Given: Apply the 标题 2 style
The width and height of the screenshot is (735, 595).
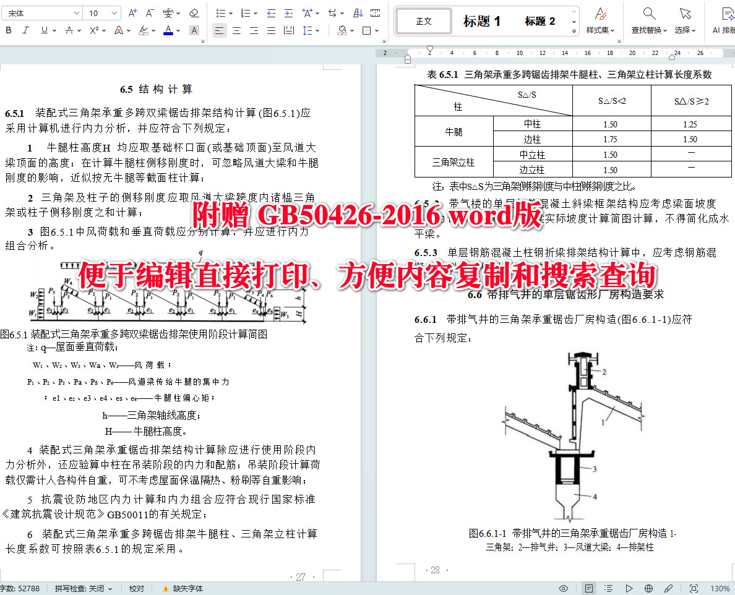Looking at the screenshot, I should [540, 21].
